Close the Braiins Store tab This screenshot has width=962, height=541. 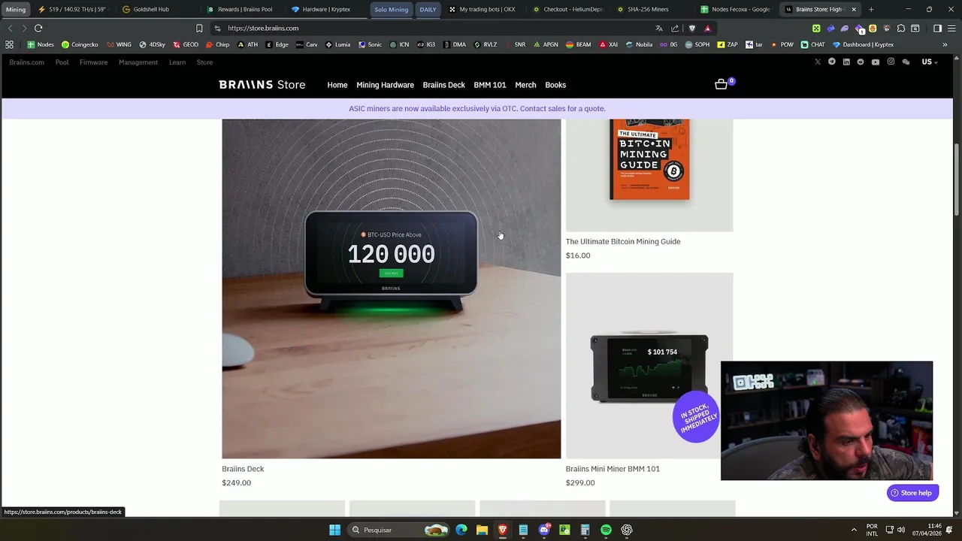point(854,9)
